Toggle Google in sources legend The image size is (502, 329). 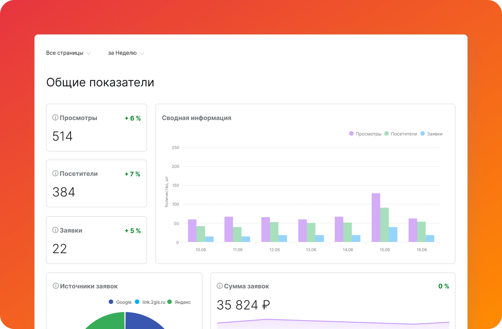coord(120,302)
